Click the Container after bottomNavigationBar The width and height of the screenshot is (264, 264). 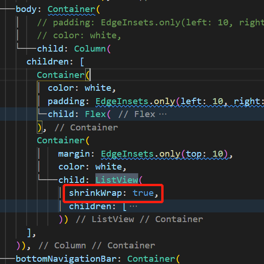(151, 259)
